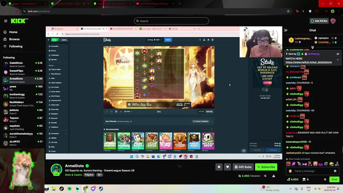343x193 pixels.
Task: Click the Gift Subs button
Action: click(x=243, y=167)
